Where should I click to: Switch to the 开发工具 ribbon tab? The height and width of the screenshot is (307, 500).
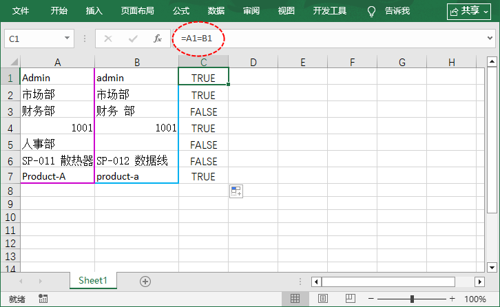(x=329, y=11)
